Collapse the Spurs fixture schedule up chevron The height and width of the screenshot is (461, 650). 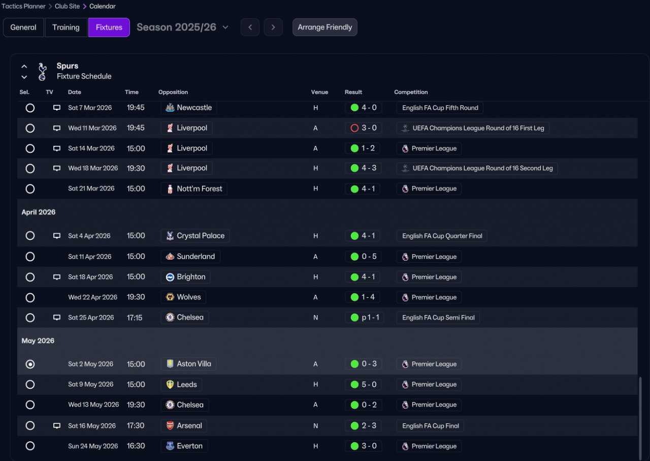(x=24, y=67)
